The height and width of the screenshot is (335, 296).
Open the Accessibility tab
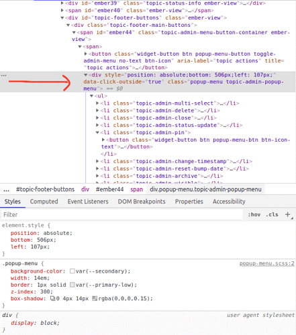pyautogui.click(x=229, y=201)
